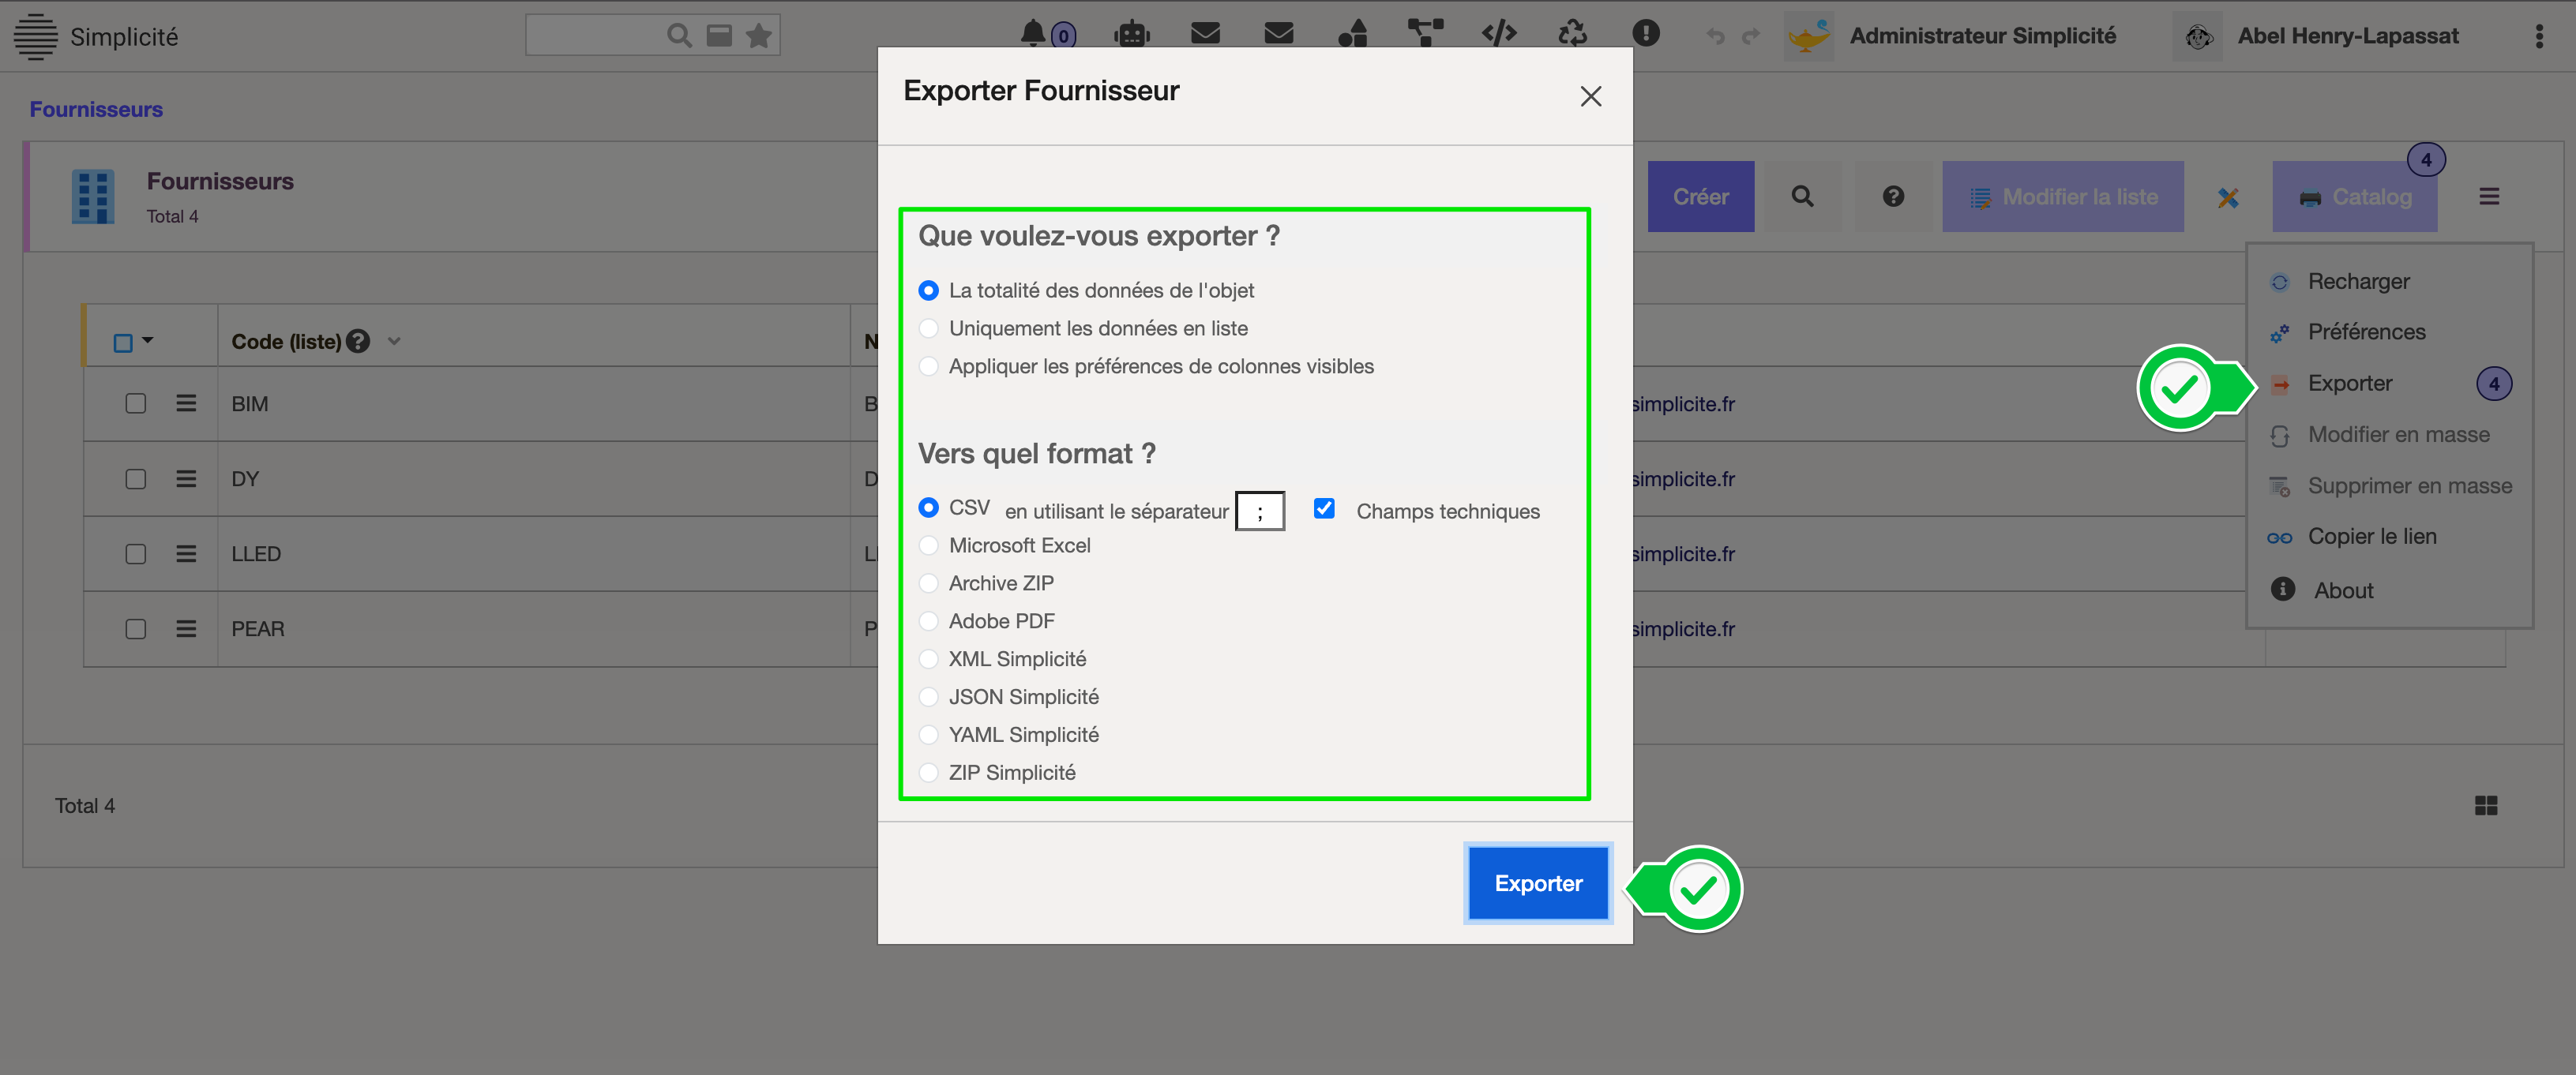This screenshot has width=2576, height=1075.
Task: Expand Code (liste) column chevron
Action: pyautogui.click(x=394, y=342)
